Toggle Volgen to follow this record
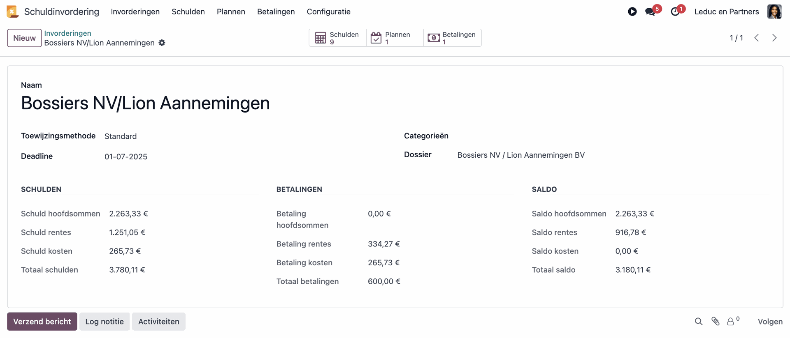The image size is (790, 338). click(770, 322)
